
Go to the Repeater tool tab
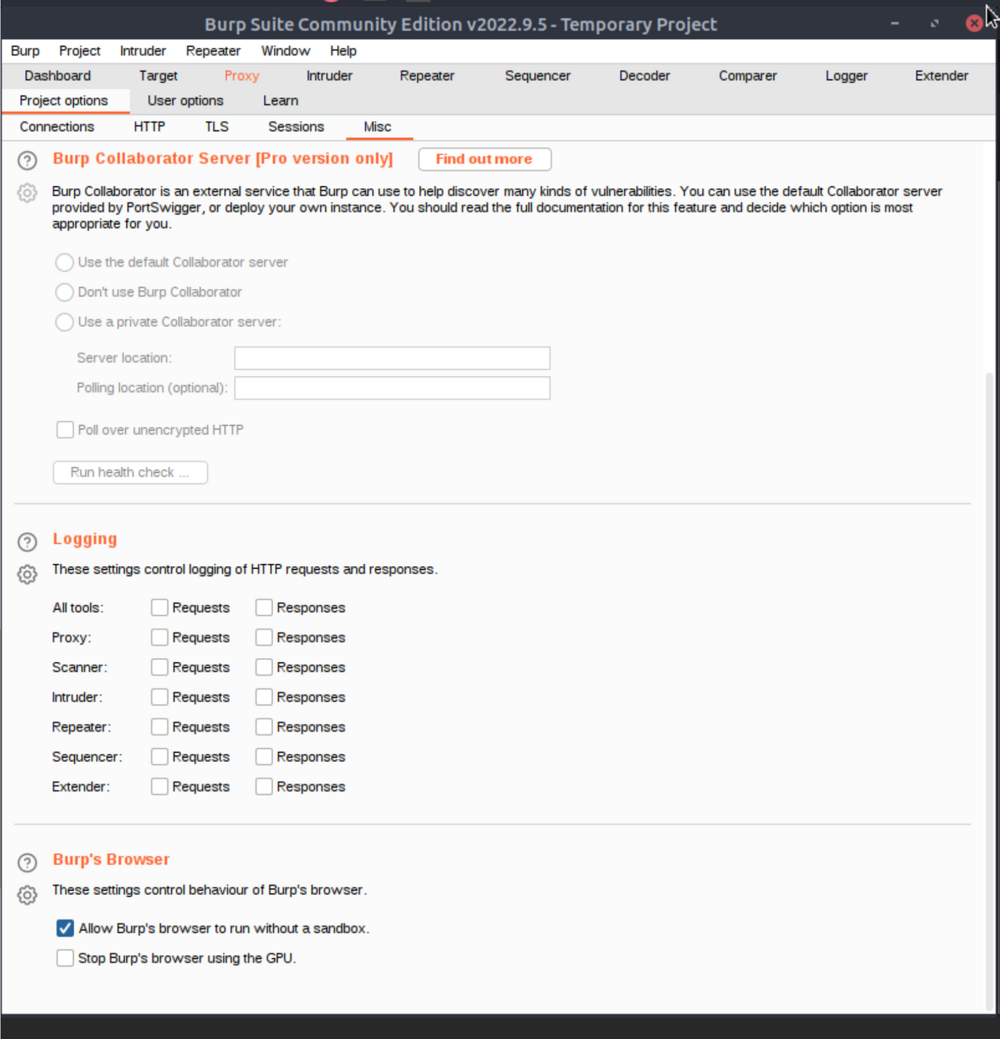click(x=427, y=76)
